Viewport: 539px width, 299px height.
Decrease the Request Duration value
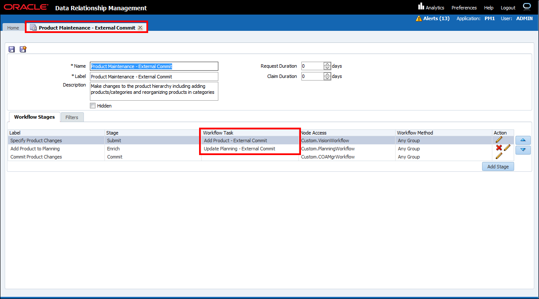(x=328, y=68)
